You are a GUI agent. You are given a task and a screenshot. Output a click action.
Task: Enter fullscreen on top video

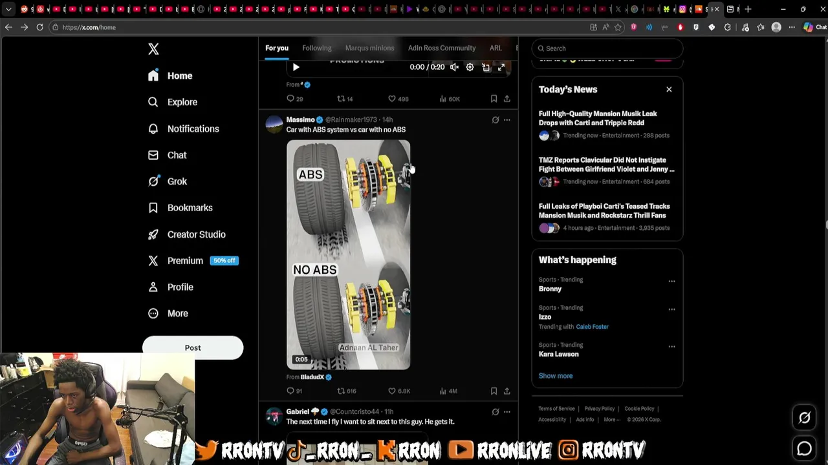(x=501, y=67)
